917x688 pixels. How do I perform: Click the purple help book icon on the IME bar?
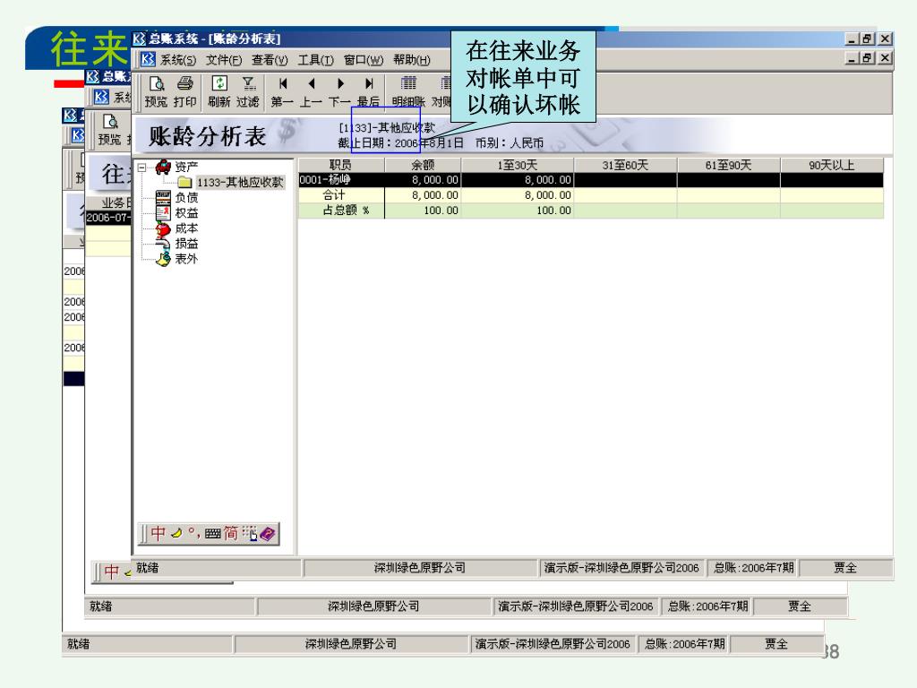click(267, 534)
